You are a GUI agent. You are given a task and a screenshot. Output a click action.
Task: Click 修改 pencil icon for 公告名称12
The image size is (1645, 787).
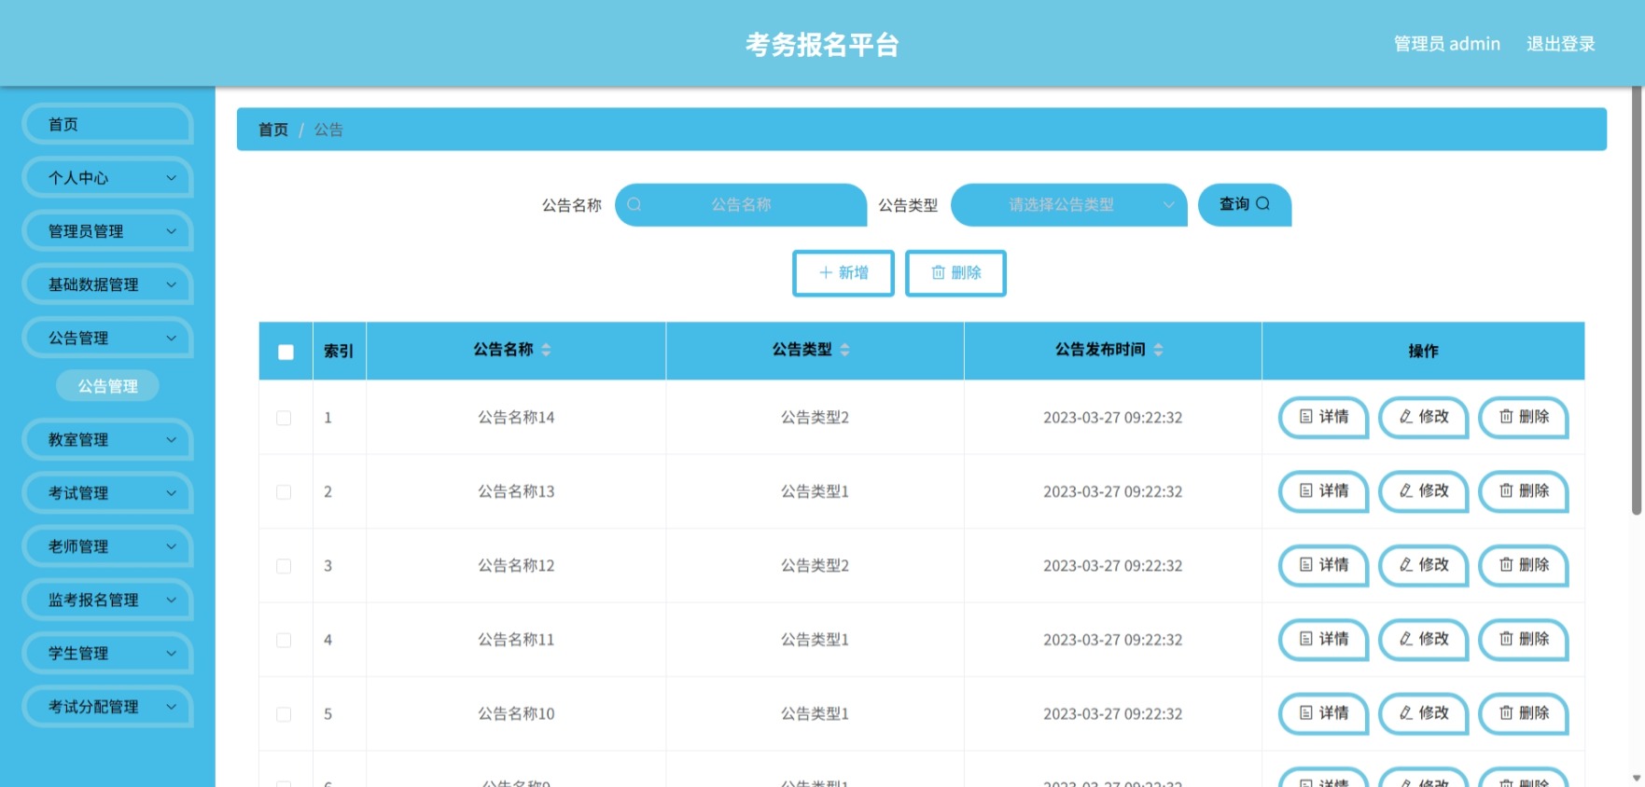point(1406,565)
